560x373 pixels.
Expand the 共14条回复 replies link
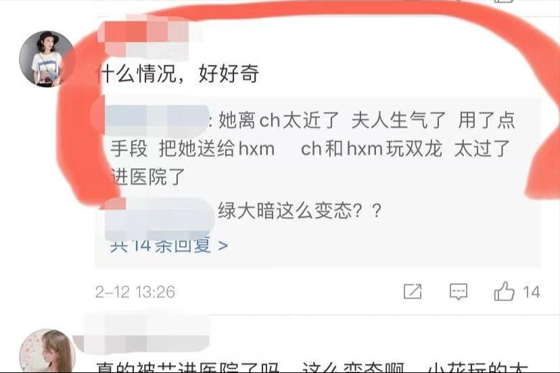click(x=169, y=245)
